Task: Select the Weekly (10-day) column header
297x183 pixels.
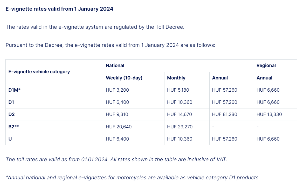Action: click(x=124, y=78)
